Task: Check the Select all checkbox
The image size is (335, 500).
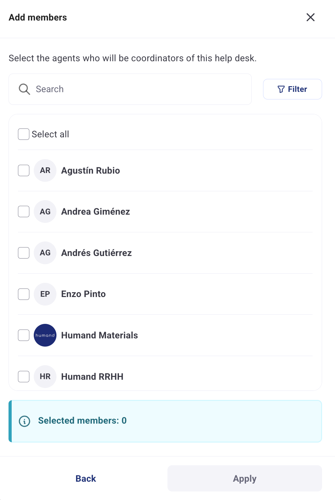Action: click(x=24, y=134)
